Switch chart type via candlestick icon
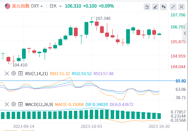Viewport: 188px width, 131px height. (164, 7)
